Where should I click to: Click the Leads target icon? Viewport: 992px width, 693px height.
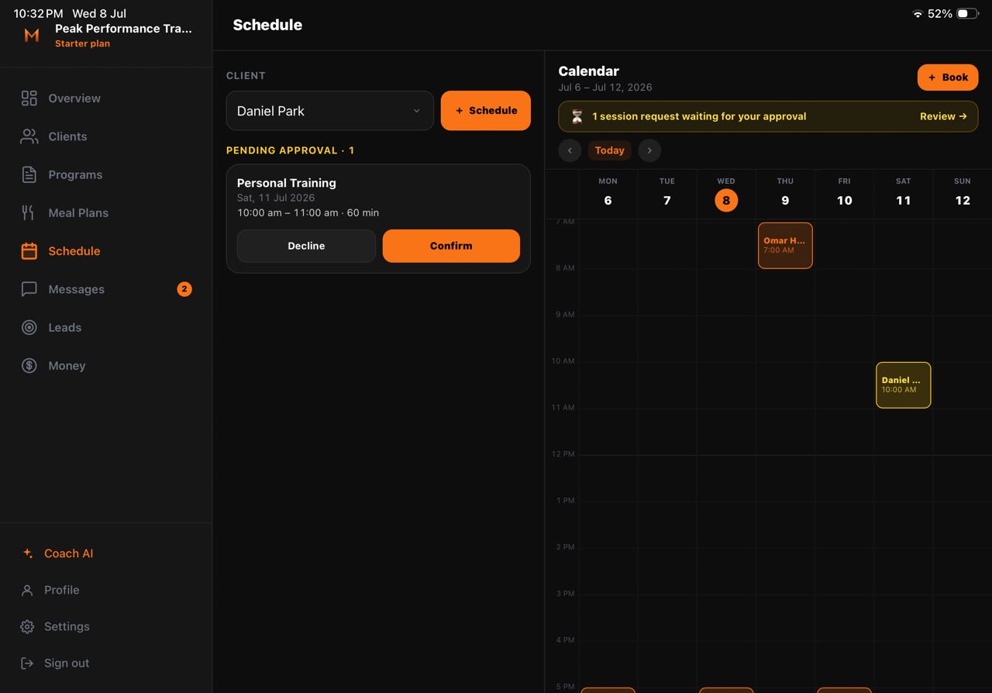pos(29,327)
